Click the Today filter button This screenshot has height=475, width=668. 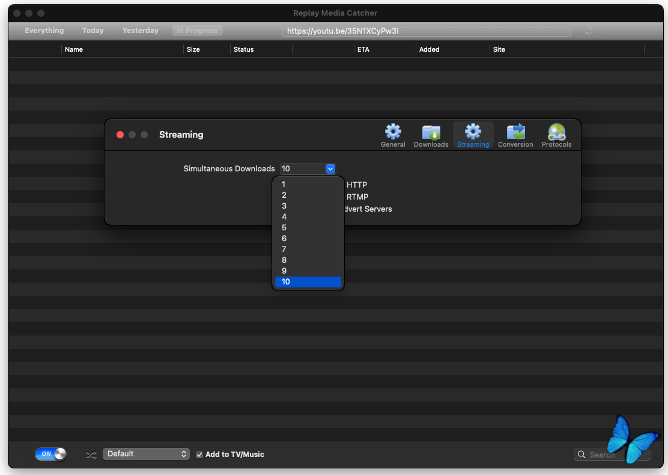click(x=93, y=31)
